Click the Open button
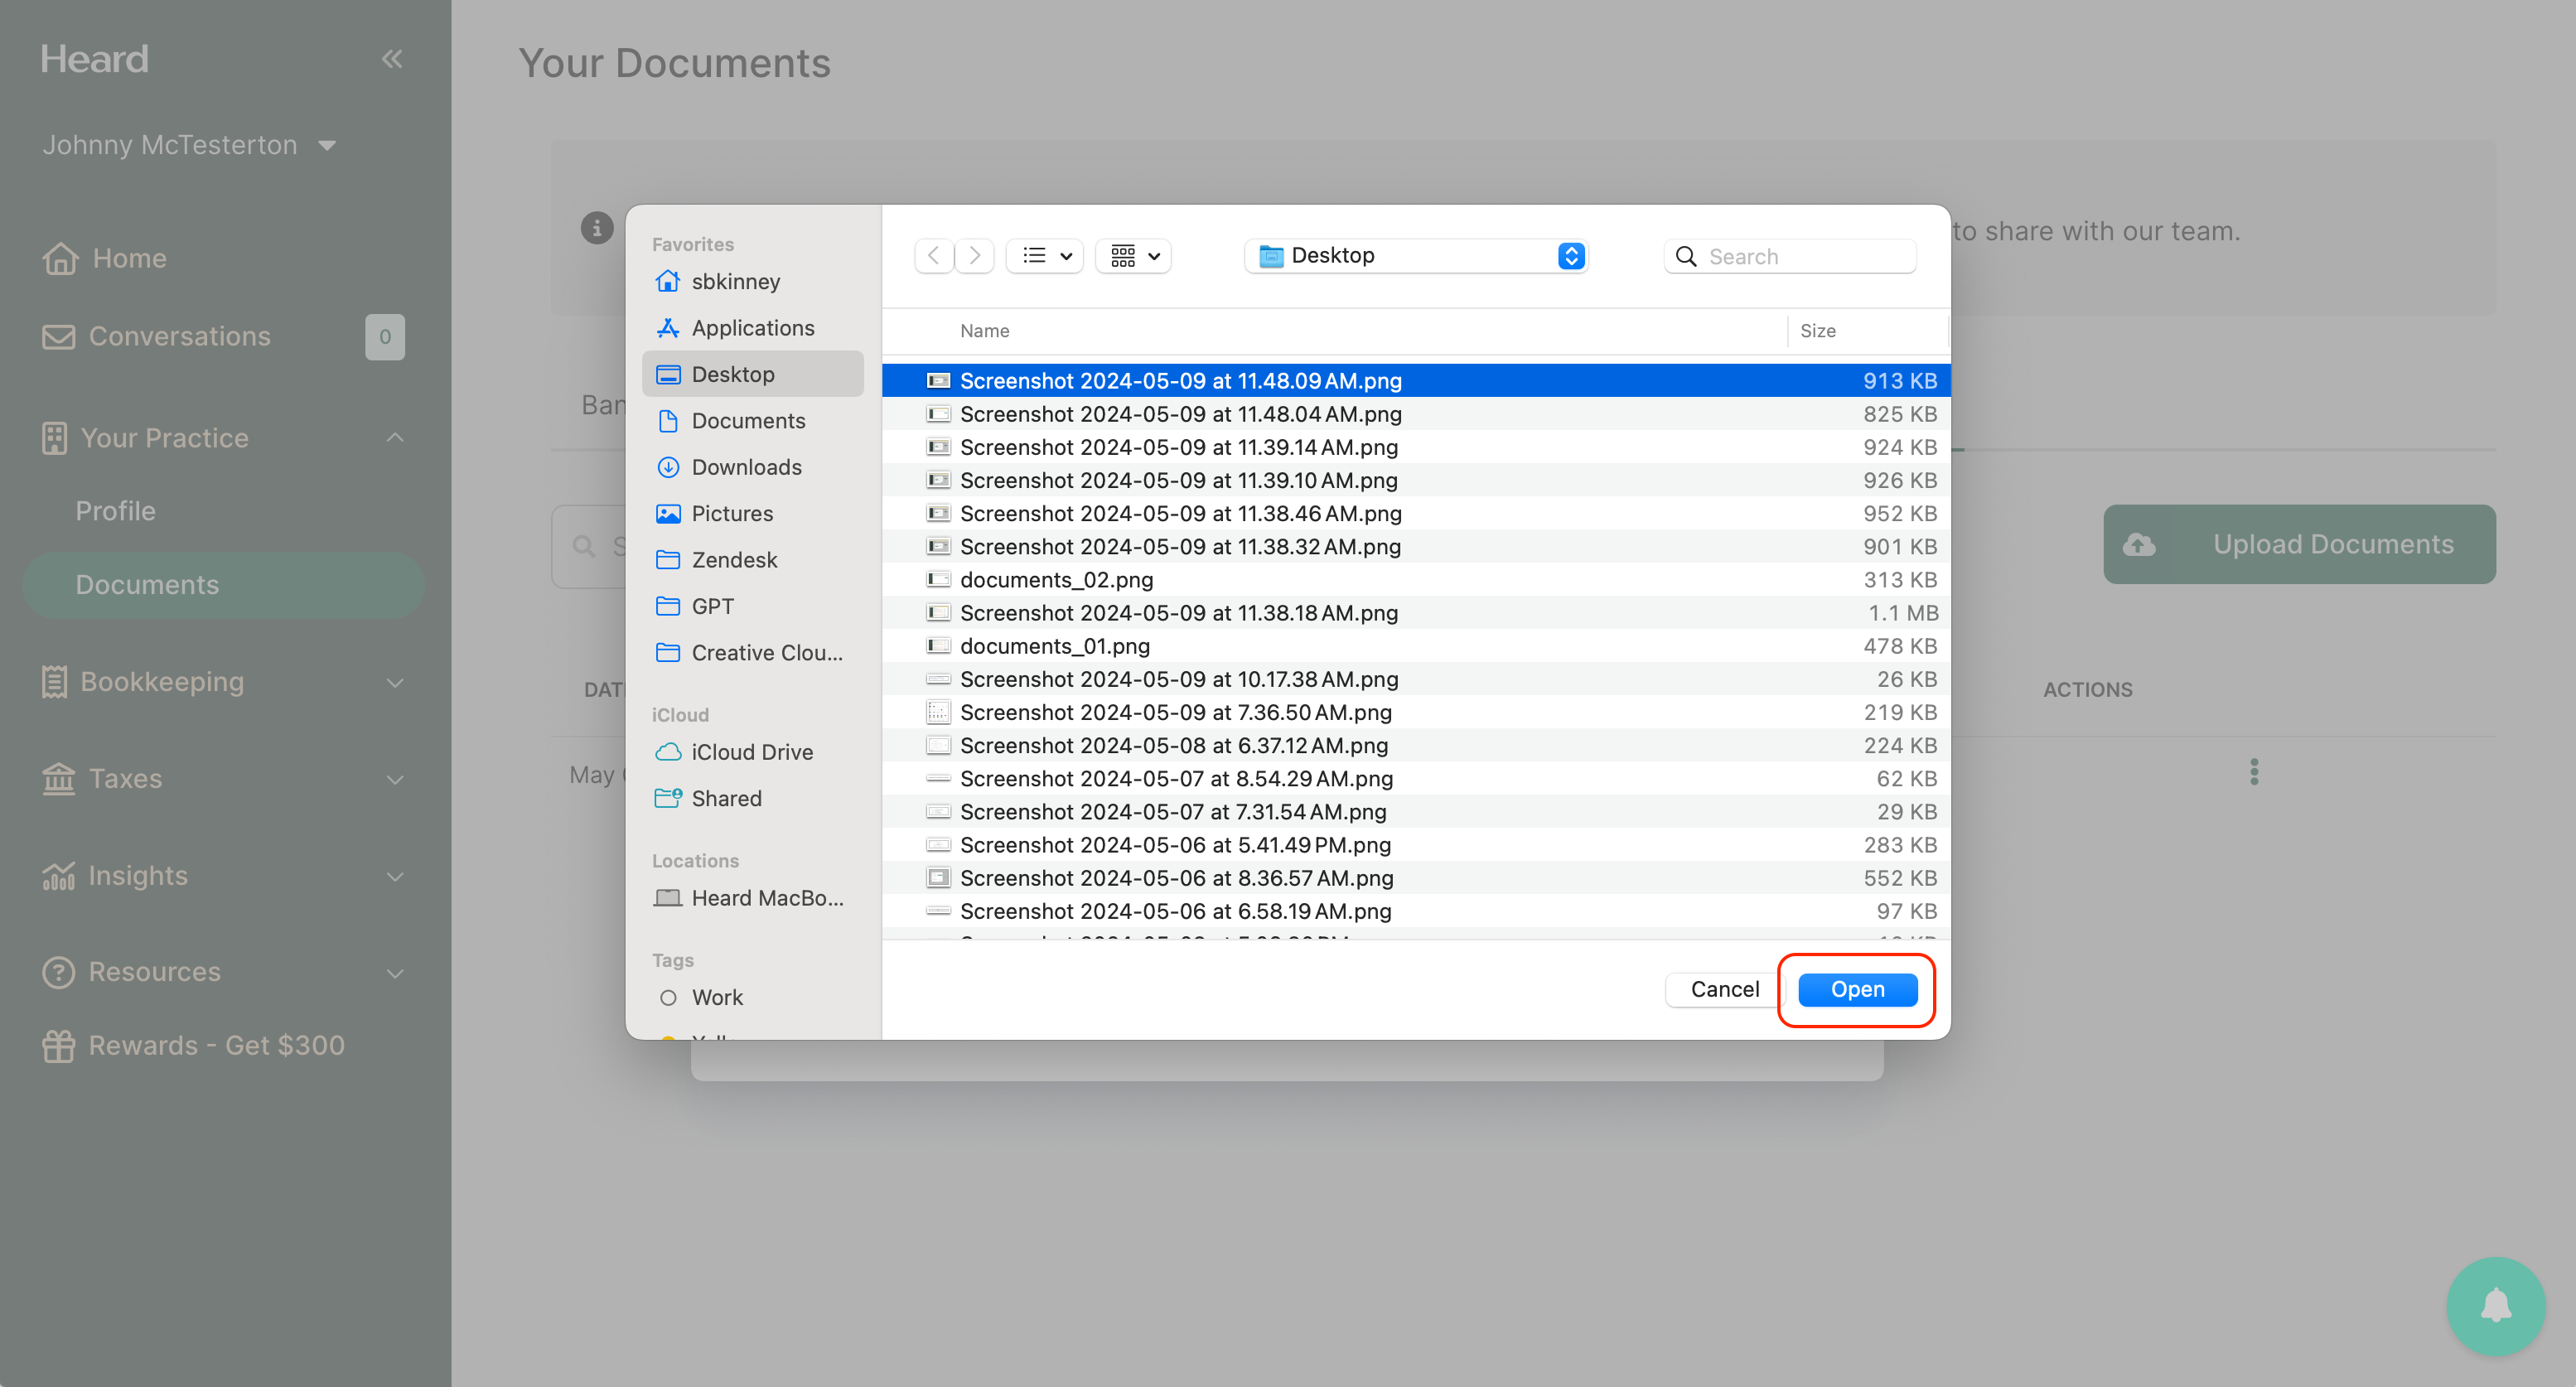The height and width of the screenshot is (1387, 2576). pyautogui.click(x=1856, y=989)
